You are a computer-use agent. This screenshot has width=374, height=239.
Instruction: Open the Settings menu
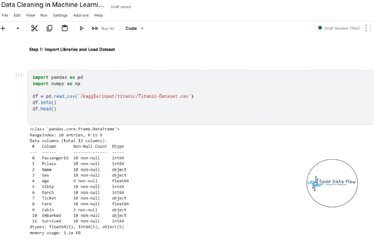(x=60, y=15)
